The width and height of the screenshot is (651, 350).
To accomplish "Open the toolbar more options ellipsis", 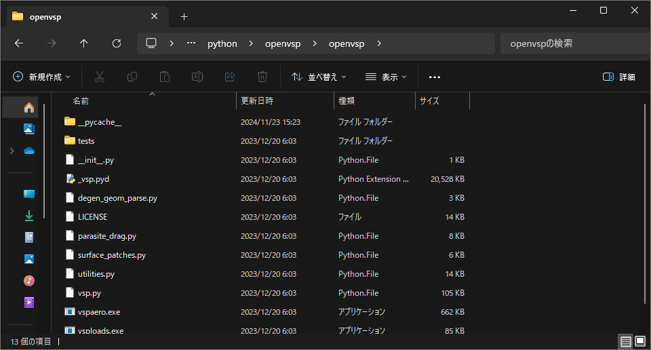I will point(435,77).
